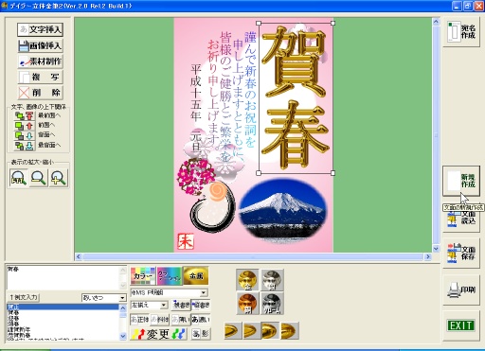Viewport: 485px width, 351px height.
Task: Select the first gold bevel style swatch
Action: pos(233,331)
